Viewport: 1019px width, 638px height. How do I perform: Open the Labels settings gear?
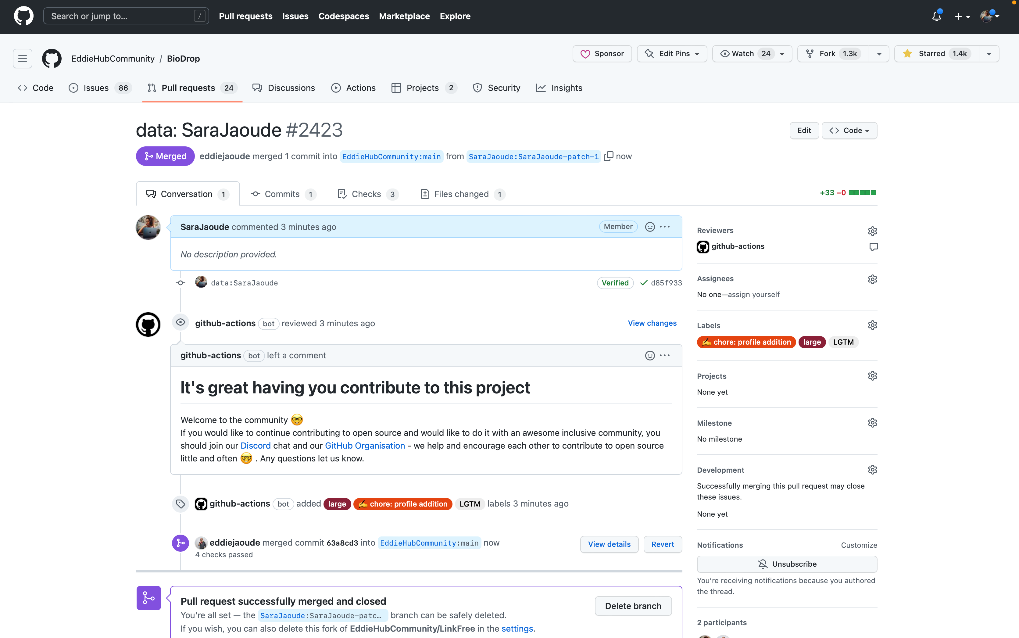pos(872,325)
